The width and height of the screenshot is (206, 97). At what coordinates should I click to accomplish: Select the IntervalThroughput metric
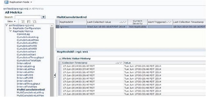(x=28, y=84)
